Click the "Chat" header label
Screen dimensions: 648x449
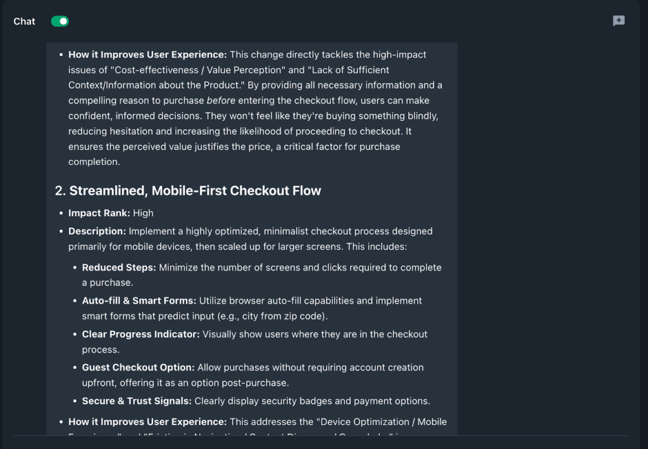click(x=25, y=22)
